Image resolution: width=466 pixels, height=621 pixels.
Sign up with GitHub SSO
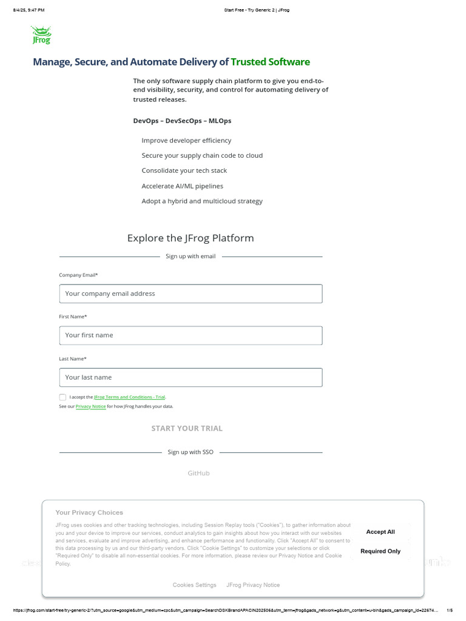(198, 473)
